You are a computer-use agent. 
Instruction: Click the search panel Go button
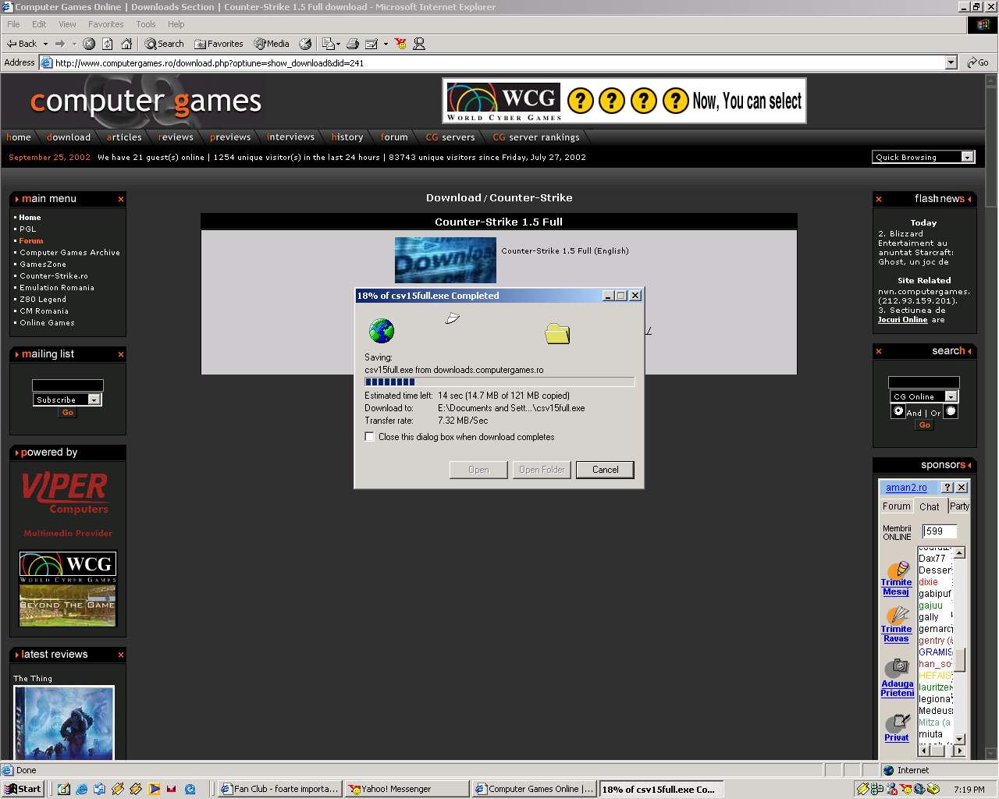pyautogui.click(x=924, y=425)
